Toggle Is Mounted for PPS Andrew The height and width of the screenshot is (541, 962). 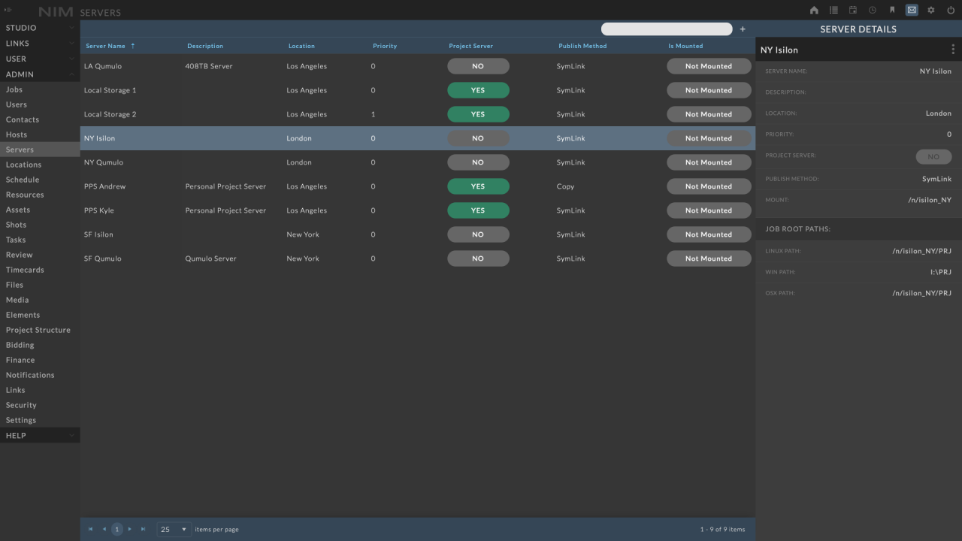pos(708,186)
